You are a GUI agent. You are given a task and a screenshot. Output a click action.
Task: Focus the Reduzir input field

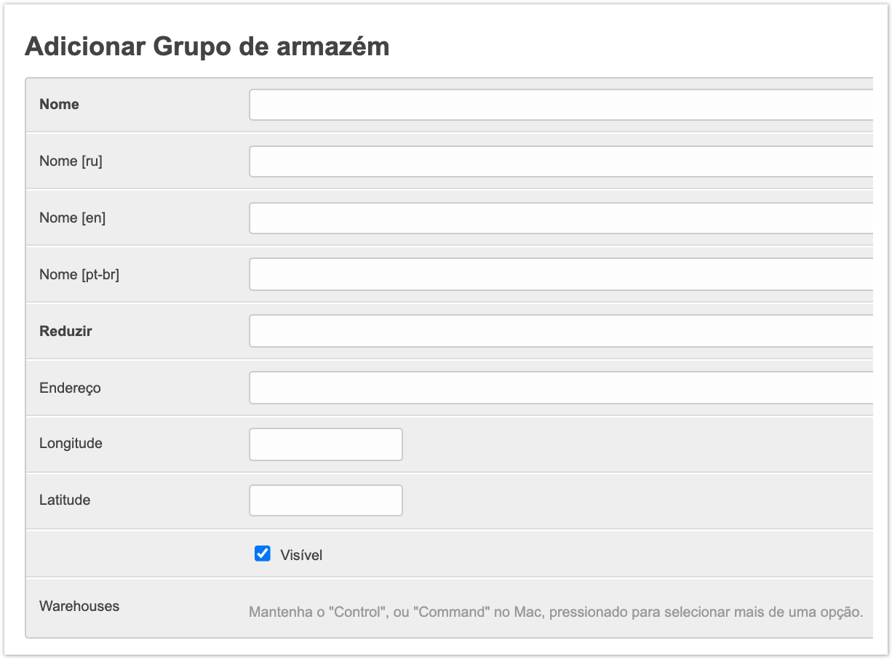pos(560,332)
